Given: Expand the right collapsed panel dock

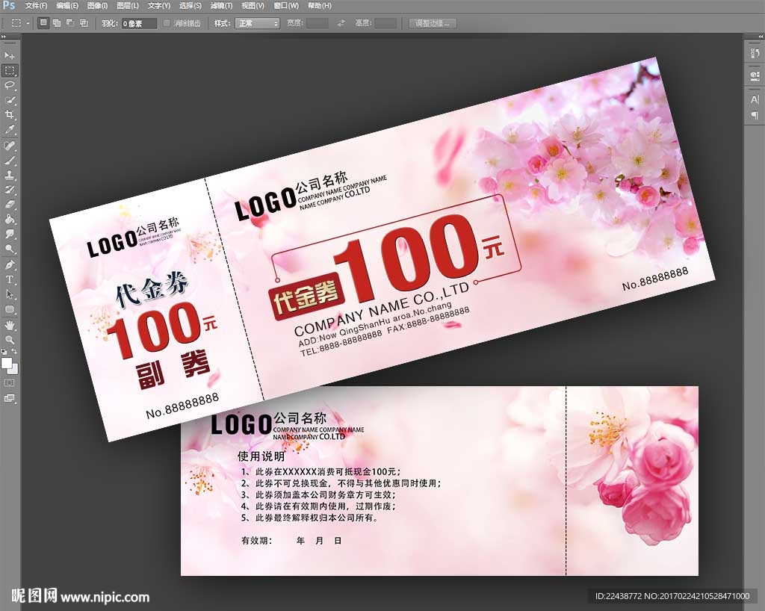Looking at the screenshot, I should click(x=760, y=37).
